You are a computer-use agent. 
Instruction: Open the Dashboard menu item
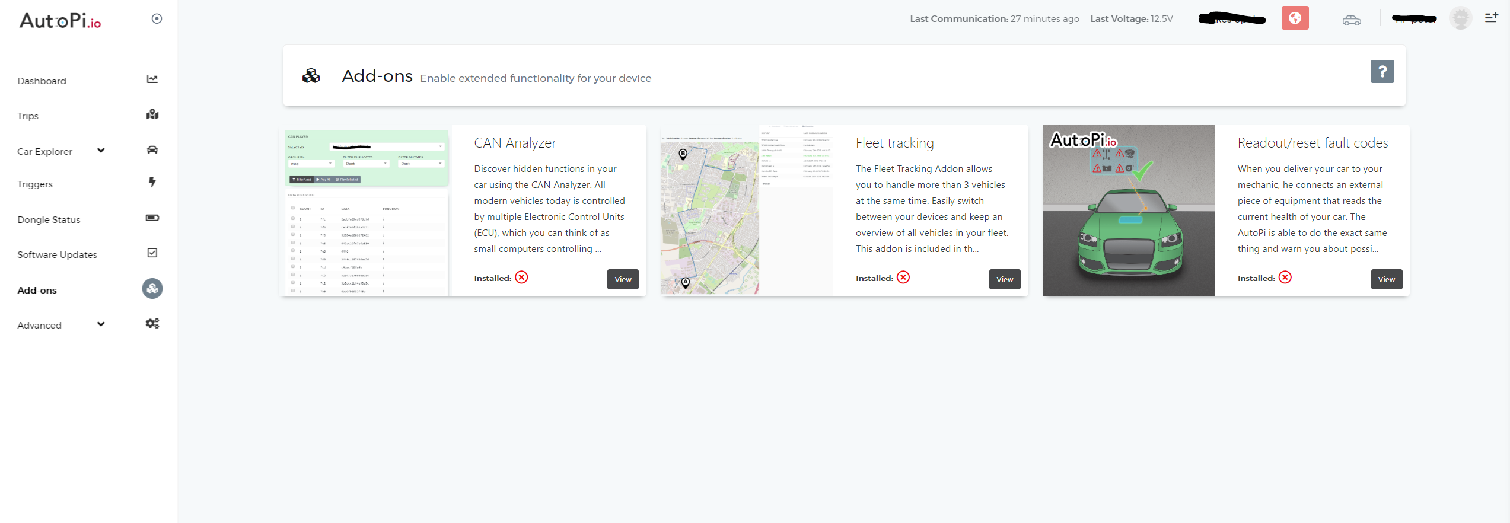pos(42,81)
